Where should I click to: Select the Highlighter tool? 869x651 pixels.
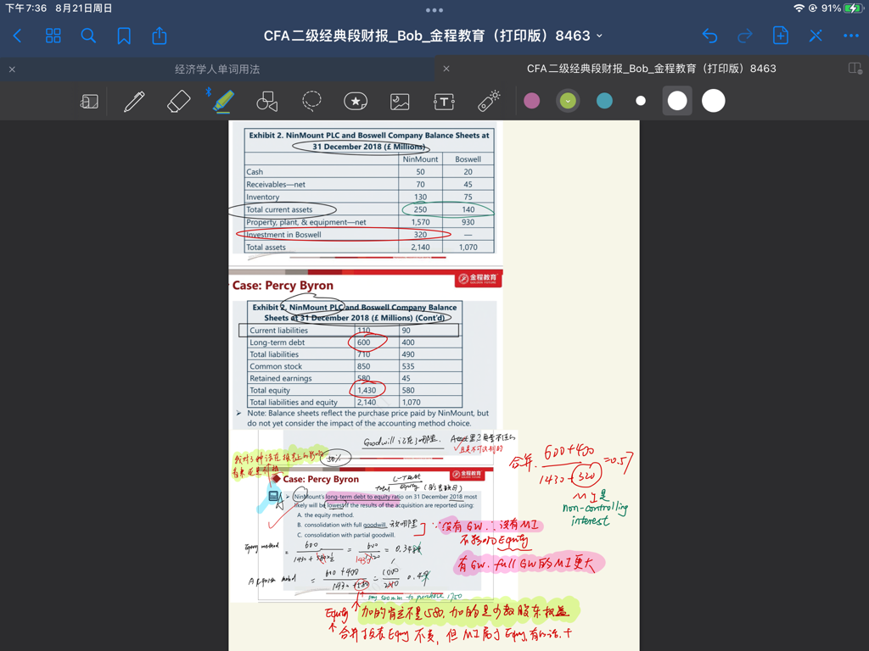click(223, 102)
